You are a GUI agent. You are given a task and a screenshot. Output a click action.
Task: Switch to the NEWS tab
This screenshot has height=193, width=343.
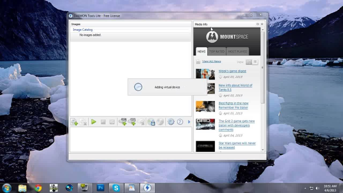tap(201, 51)
